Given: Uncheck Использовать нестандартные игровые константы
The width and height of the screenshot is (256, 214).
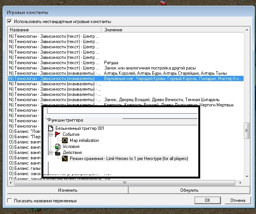Looking at the screenshot, I should pyautogui.click(x=10, y=22).
